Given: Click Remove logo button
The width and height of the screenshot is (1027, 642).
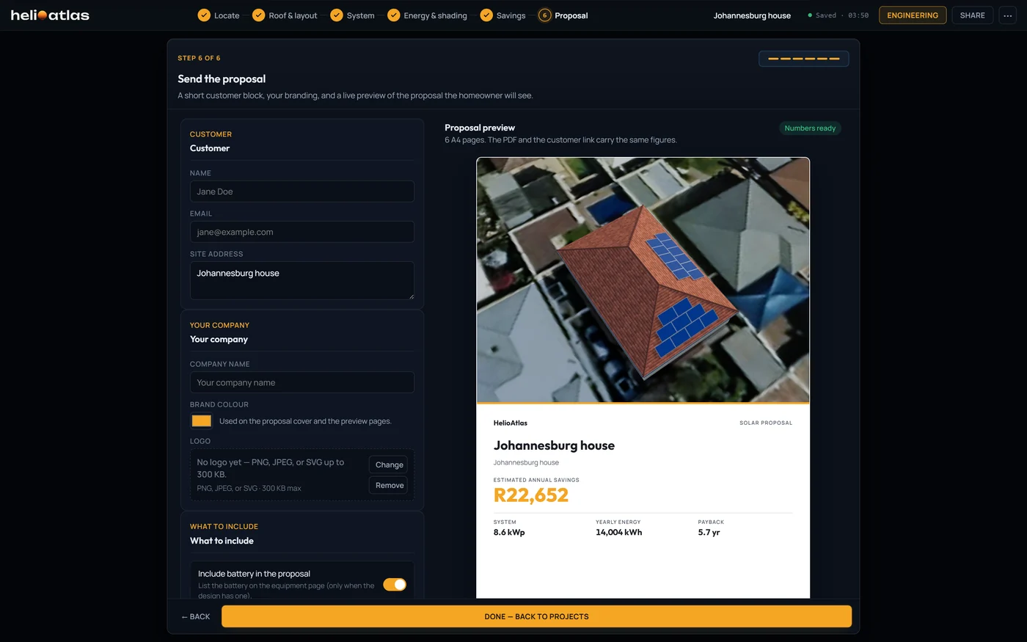Looking at the screenshot, I should [389, 485].
